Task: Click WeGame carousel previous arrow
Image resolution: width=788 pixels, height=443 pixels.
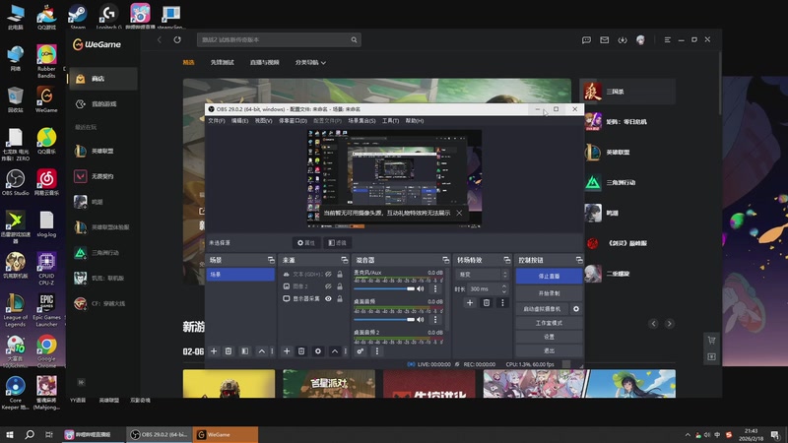Action: tap(653, 324)
